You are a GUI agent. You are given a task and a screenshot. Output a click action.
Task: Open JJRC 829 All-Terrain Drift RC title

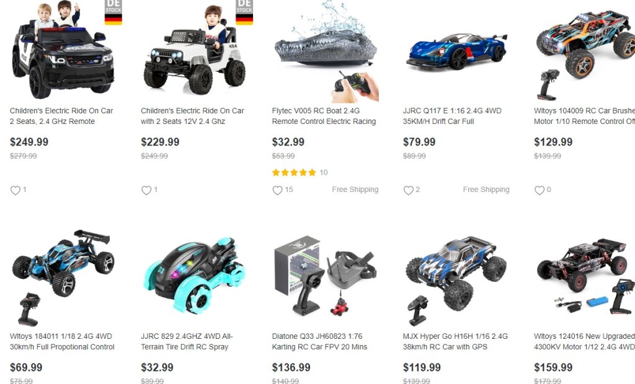tap(187, 341)
